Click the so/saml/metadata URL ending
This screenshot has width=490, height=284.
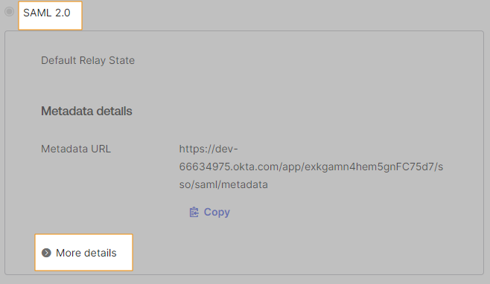tap(223, 184)
